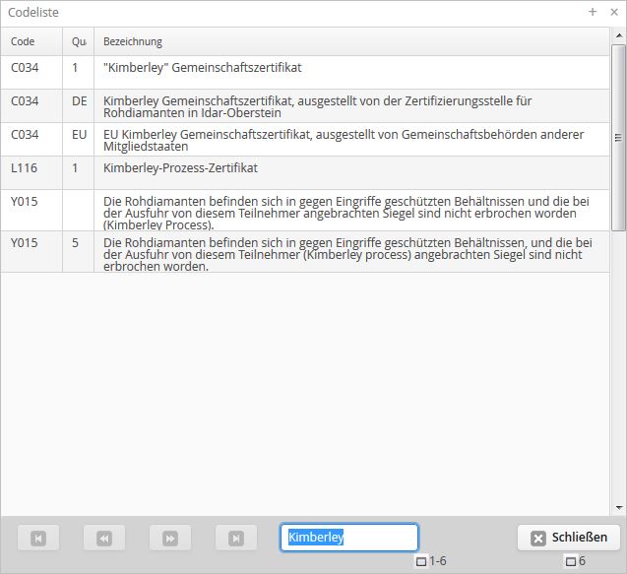Click the small icon beside the 1-6 range
The height and width of the screenshot is (574, 627).
click(421, 562)
